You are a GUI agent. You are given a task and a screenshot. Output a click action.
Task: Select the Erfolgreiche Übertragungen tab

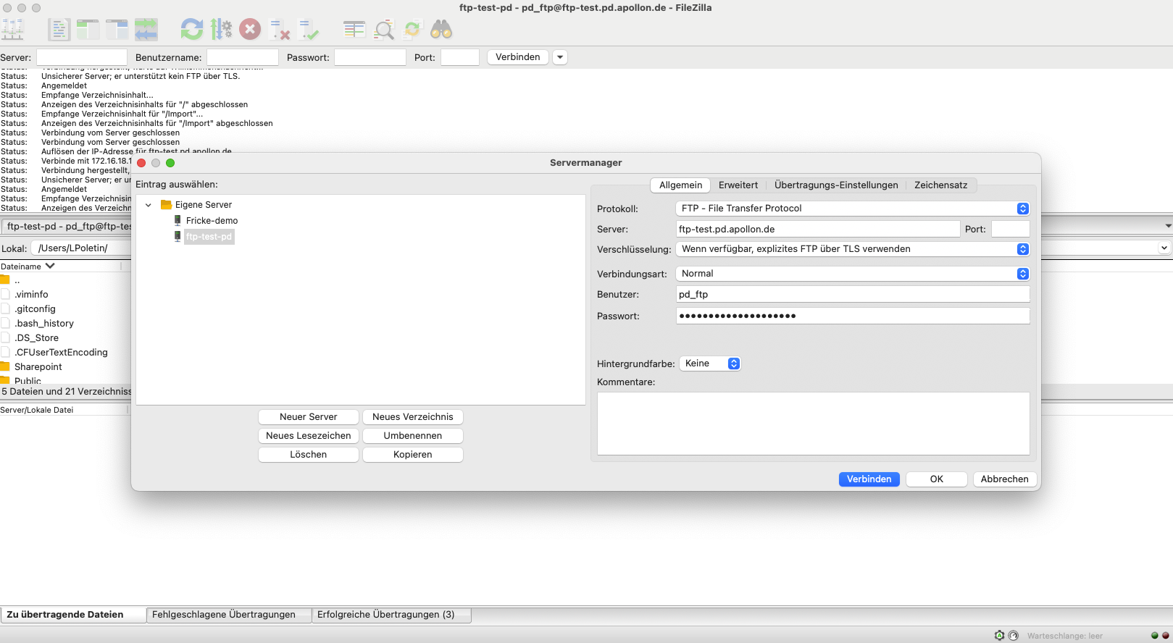[x=391, y=615]
